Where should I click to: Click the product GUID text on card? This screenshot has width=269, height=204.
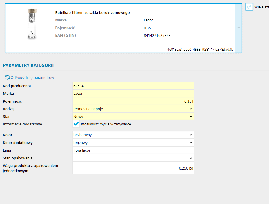pos(200,50)
